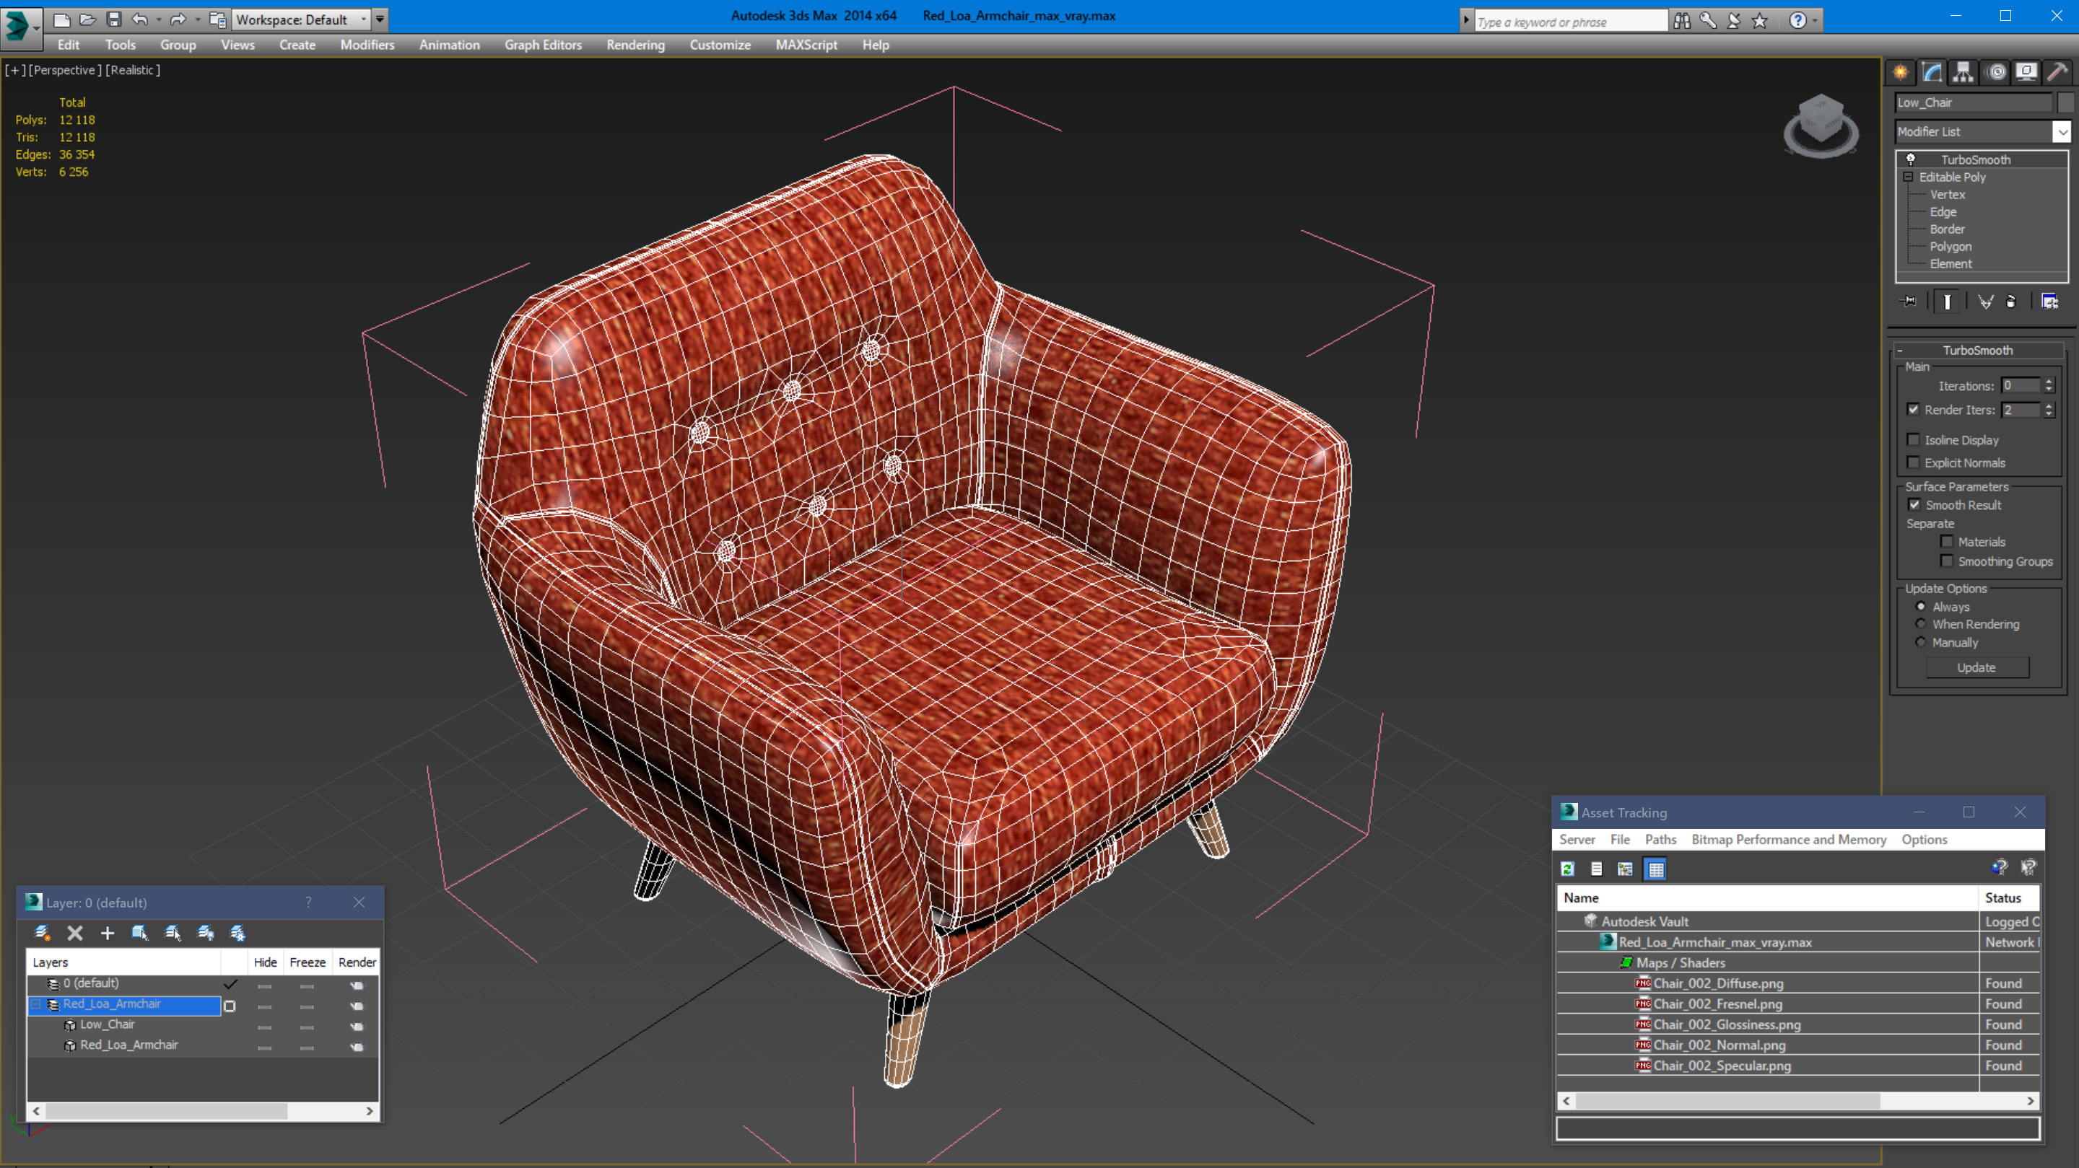Image resolution: width=2079 pixels, height=1168 pixels.
Task: Open the Utilities hammer panel
Action: [x=2057, y=73]
